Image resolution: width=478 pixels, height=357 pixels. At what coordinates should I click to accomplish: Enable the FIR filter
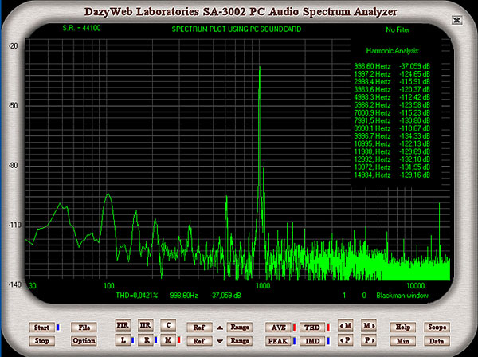(123, 326)
